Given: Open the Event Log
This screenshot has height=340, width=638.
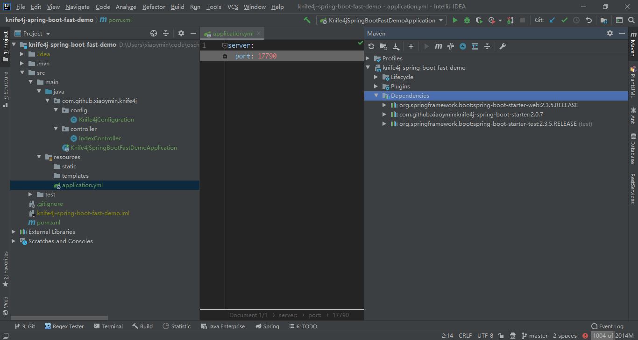Looking at the screenshot, I should tap(607, 326).
